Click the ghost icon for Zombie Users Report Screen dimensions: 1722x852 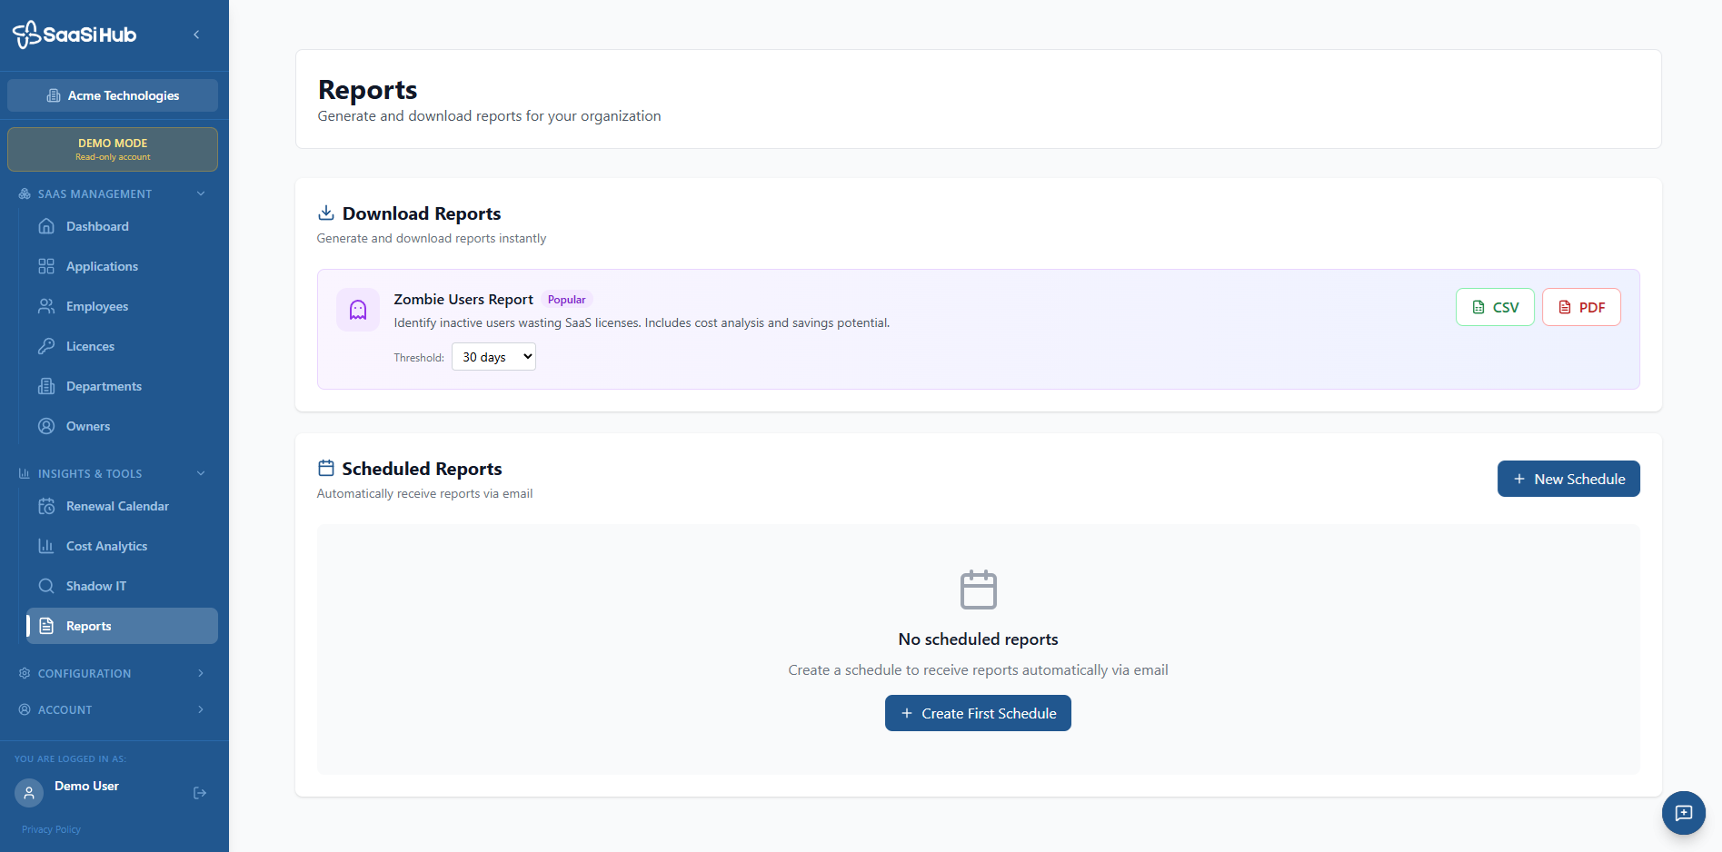click(x=358, y=310)
